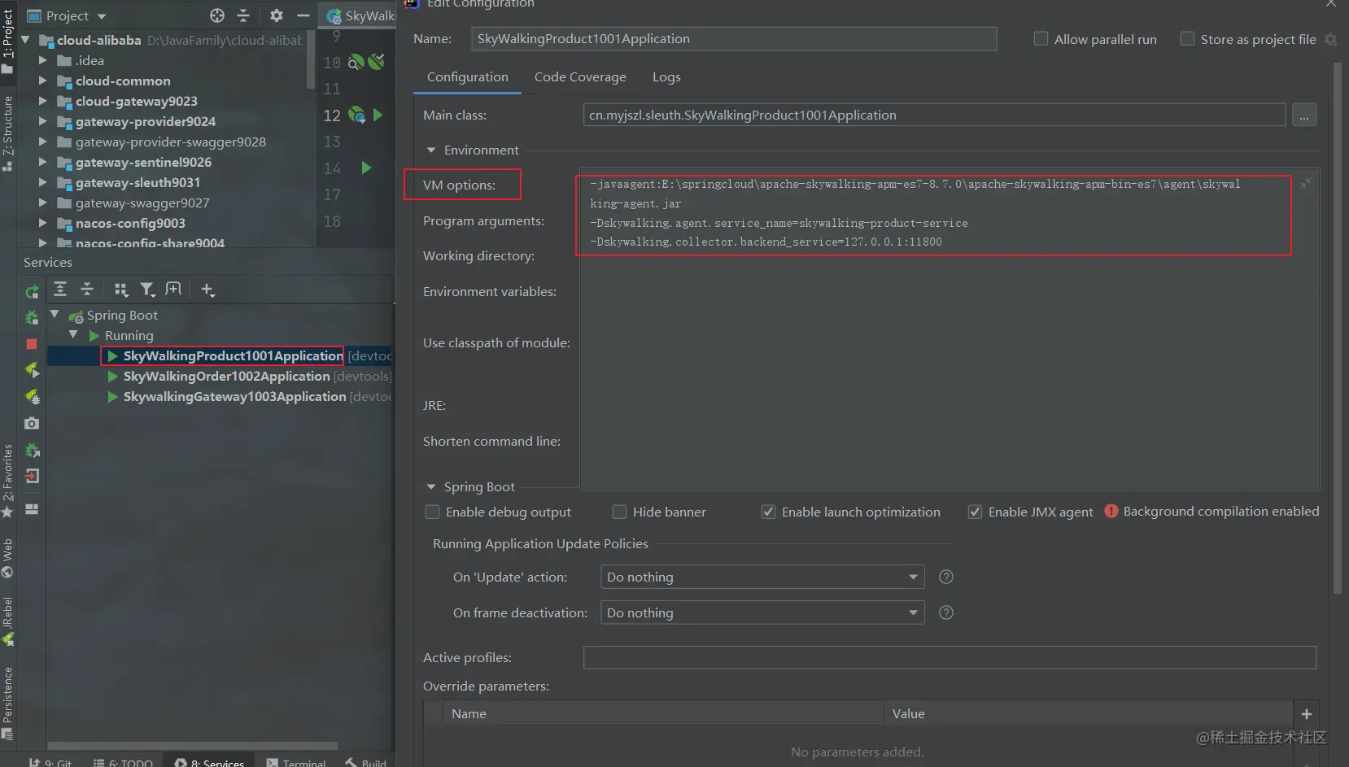Viewport: 1349px width, 767px height.
Task: Collapse the Spring Boot settings section
Action: coord(431,486)
